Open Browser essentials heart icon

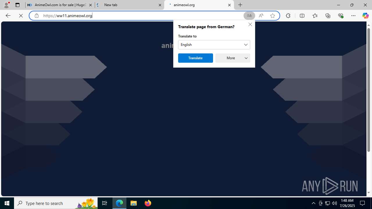pos(341,16)
